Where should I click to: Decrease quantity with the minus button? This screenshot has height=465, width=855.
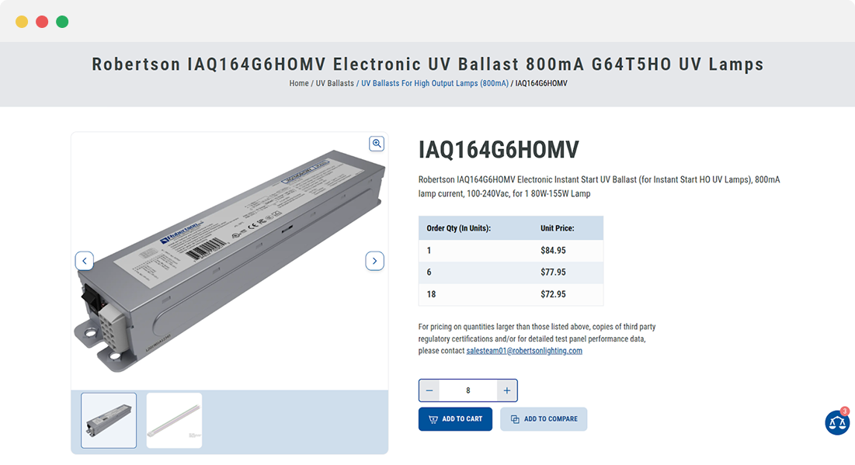429,390
